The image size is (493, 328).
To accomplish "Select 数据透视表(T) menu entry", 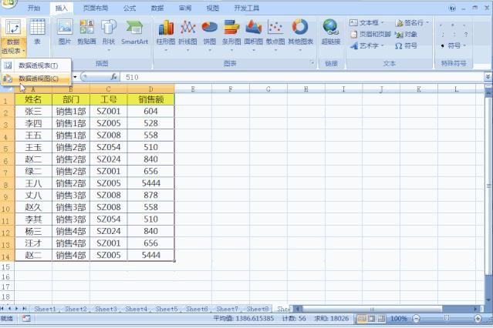I will click(x=38, y=65).
